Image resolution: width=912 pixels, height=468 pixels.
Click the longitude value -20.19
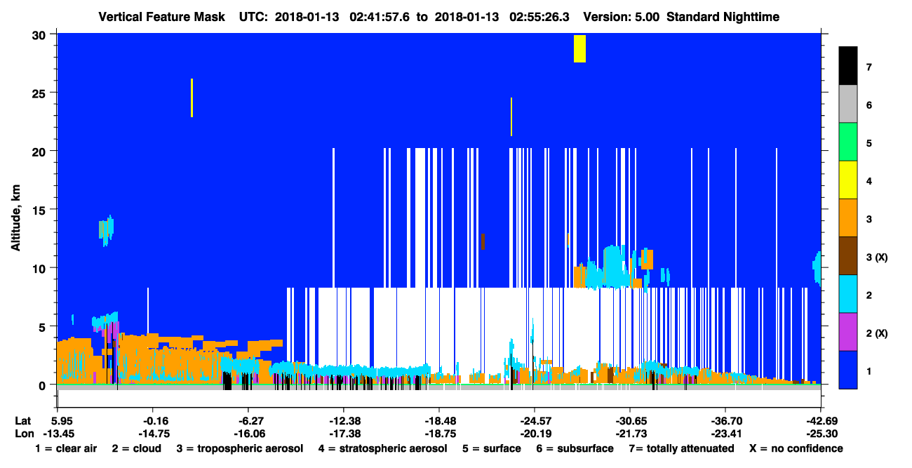pyautogui.click(x=535, y=434)
